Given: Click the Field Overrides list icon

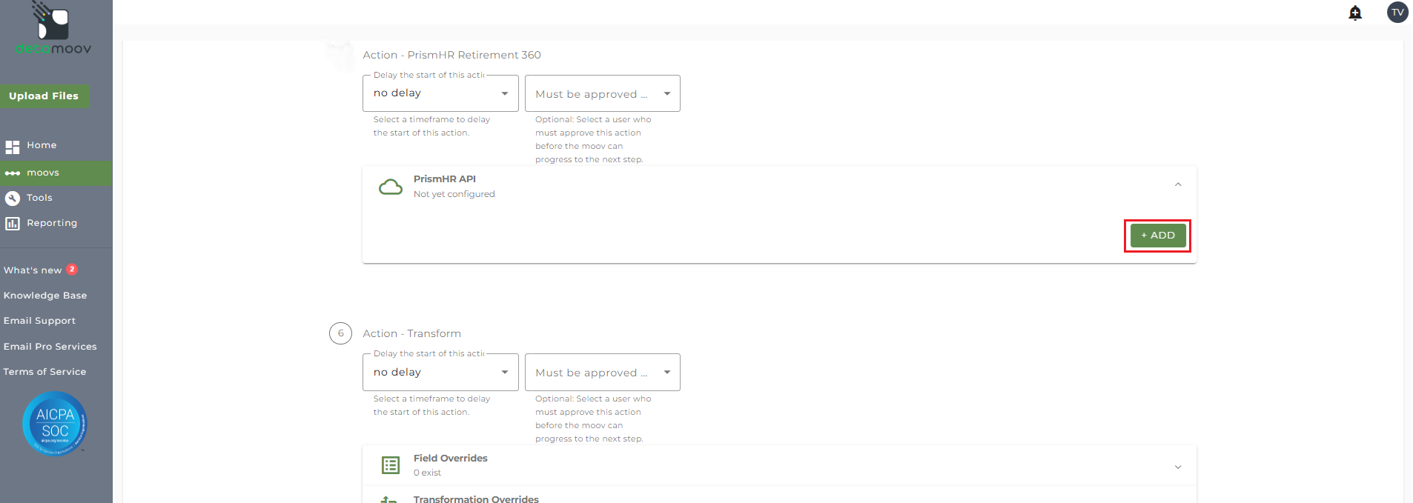Looking at the screenshot, I should tap(391, 465).
